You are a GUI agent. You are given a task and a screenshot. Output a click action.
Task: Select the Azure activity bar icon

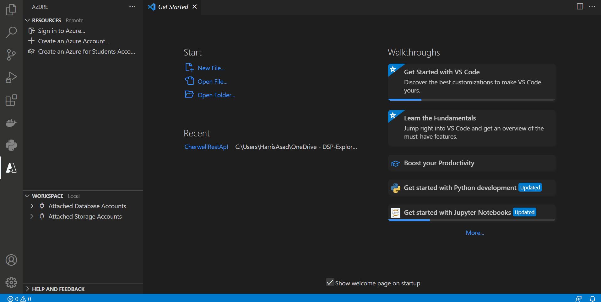coord(11,168)
